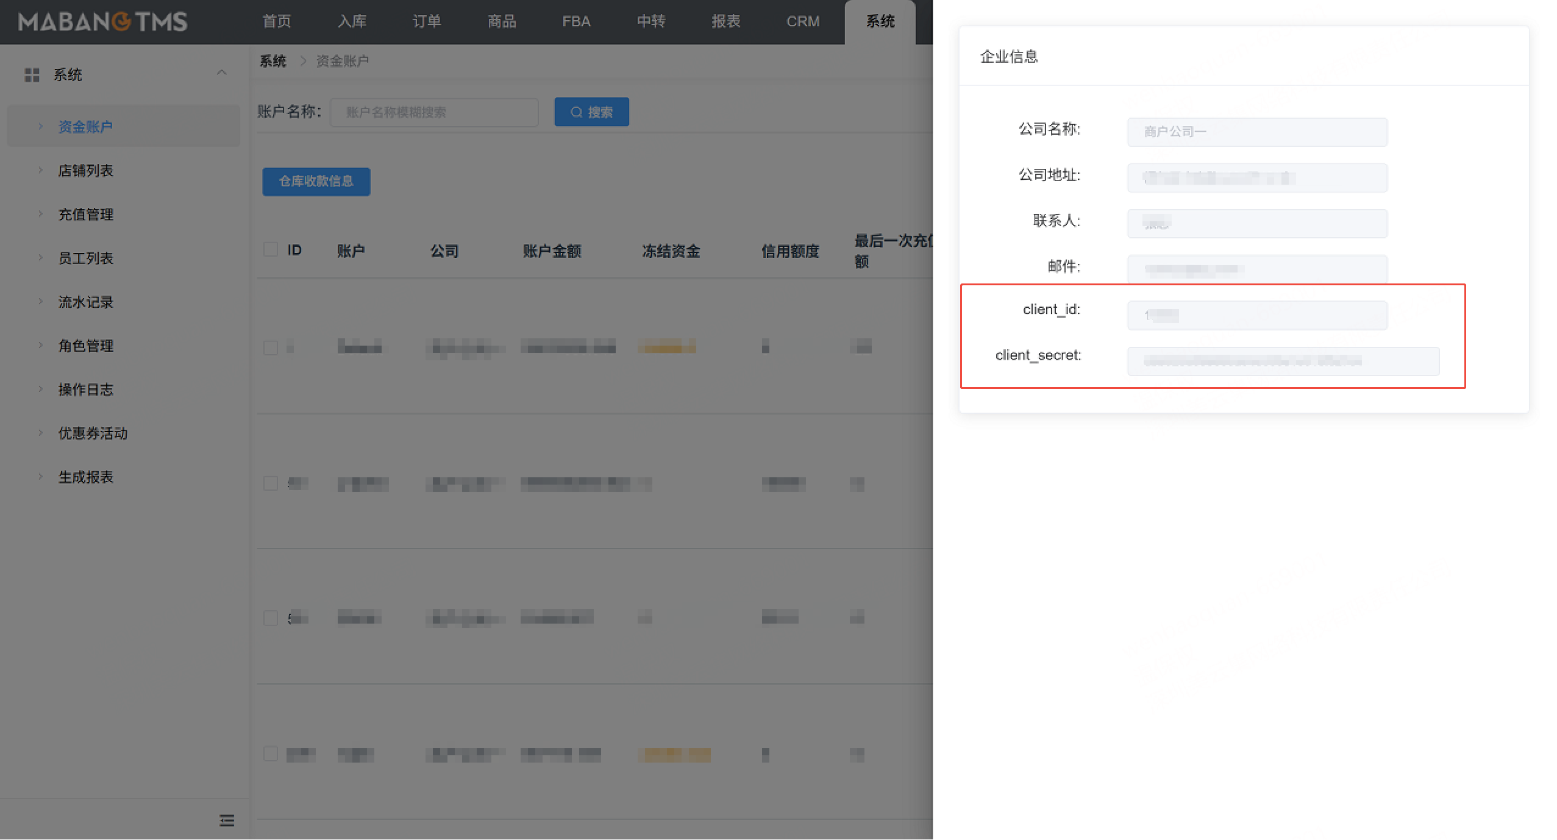Click the 账户金额 column header
Image resolution: width=1557 pixels, height=840 pixels.
tap(552, 251)
